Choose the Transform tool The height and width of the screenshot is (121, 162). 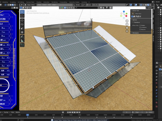(x=22, y=32)
